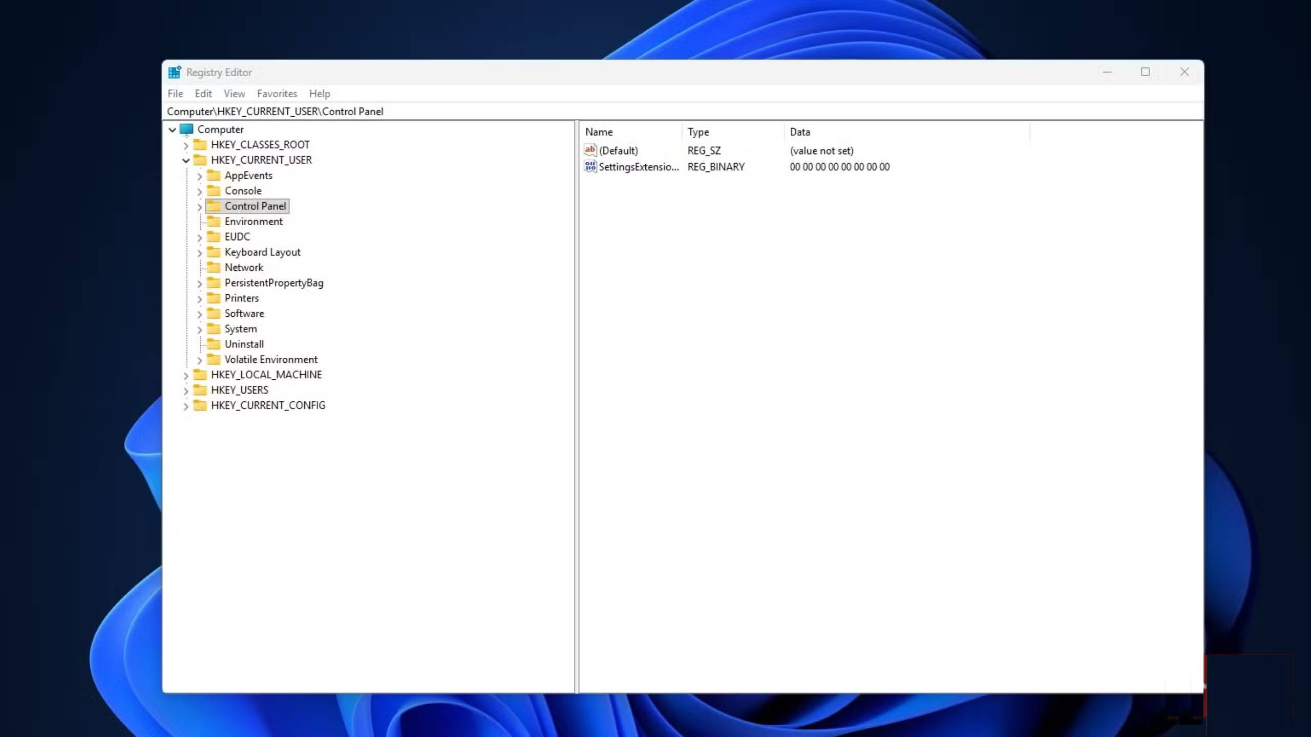Click the HKEY_USERS folder icon
Image resolution: width=1311 pixels, height=737 pixels.
tap(200, 389)
